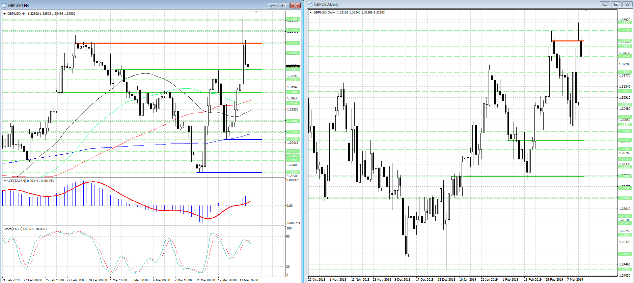This screenshot has height=283, width=634.
Task: Click the GBPUSD,Daily window chart icon
Action: pyautogui.click(x=310, y=4)
